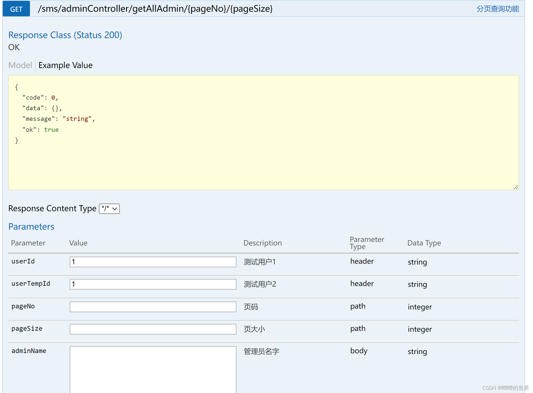This screenshot has width=533, height=393.
Task: Click the GET method badge
Action: [x=16, y=9]
